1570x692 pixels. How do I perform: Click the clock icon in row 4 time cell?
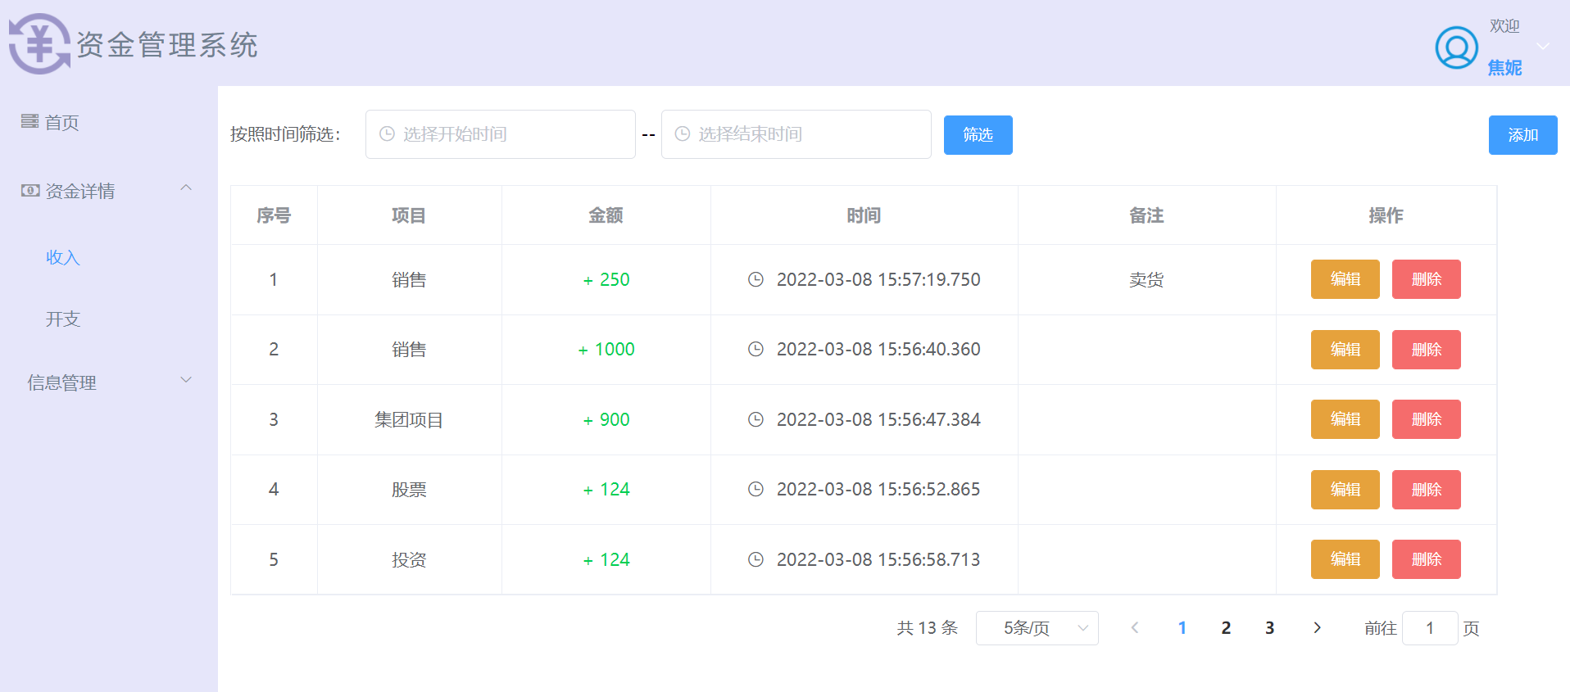click(756, 489)
